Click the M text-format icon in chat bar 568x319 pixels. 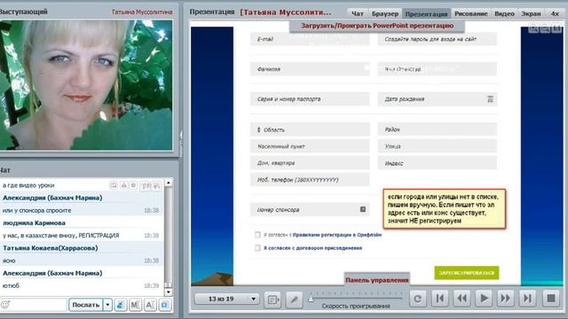click(135, 305)
